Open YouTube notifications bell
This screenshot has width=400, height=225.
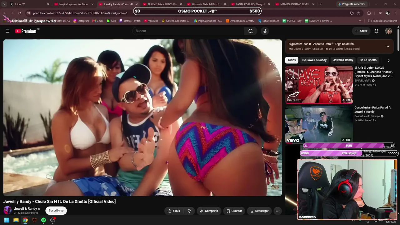(377, 31)
